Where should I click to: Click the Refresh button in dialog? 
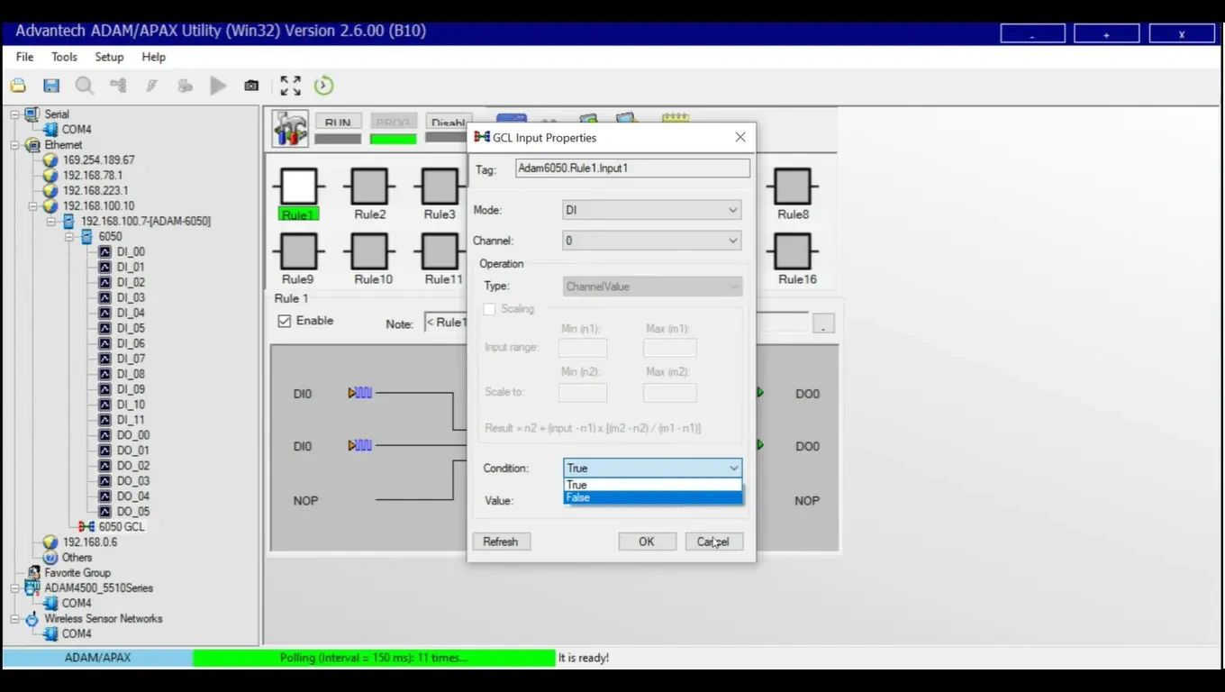click(501, 542)
